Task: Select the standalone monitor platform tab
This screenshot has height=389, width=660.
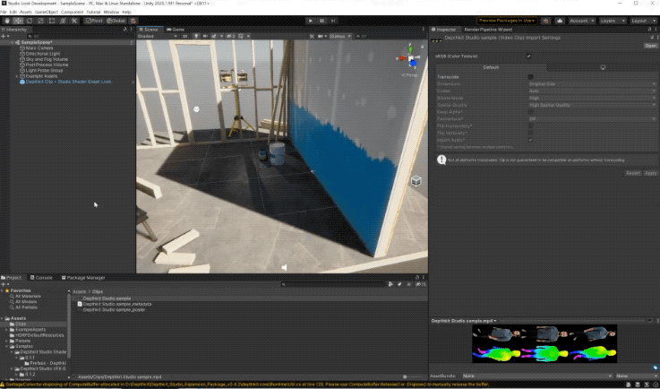Action: (x=603, y=67)
